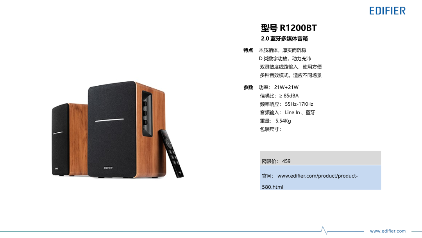Select the 信噪比: ≥ 85dBA line
This screenshot has height=238, width=422.
tap(279, 96)
